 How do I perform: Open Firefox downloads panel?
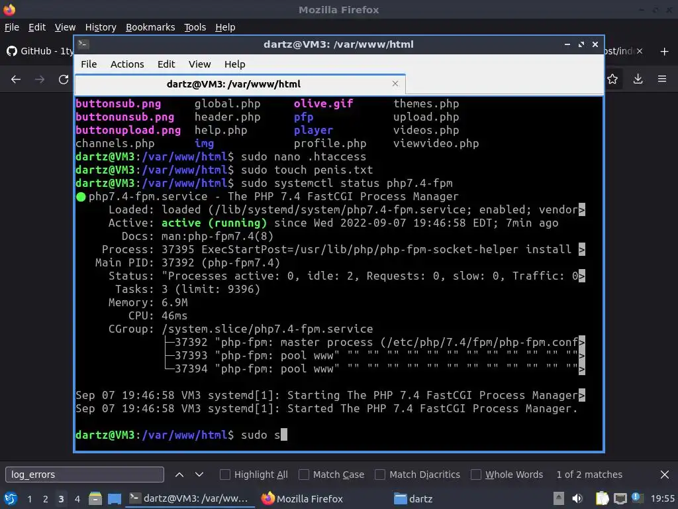tap(638, 79)
